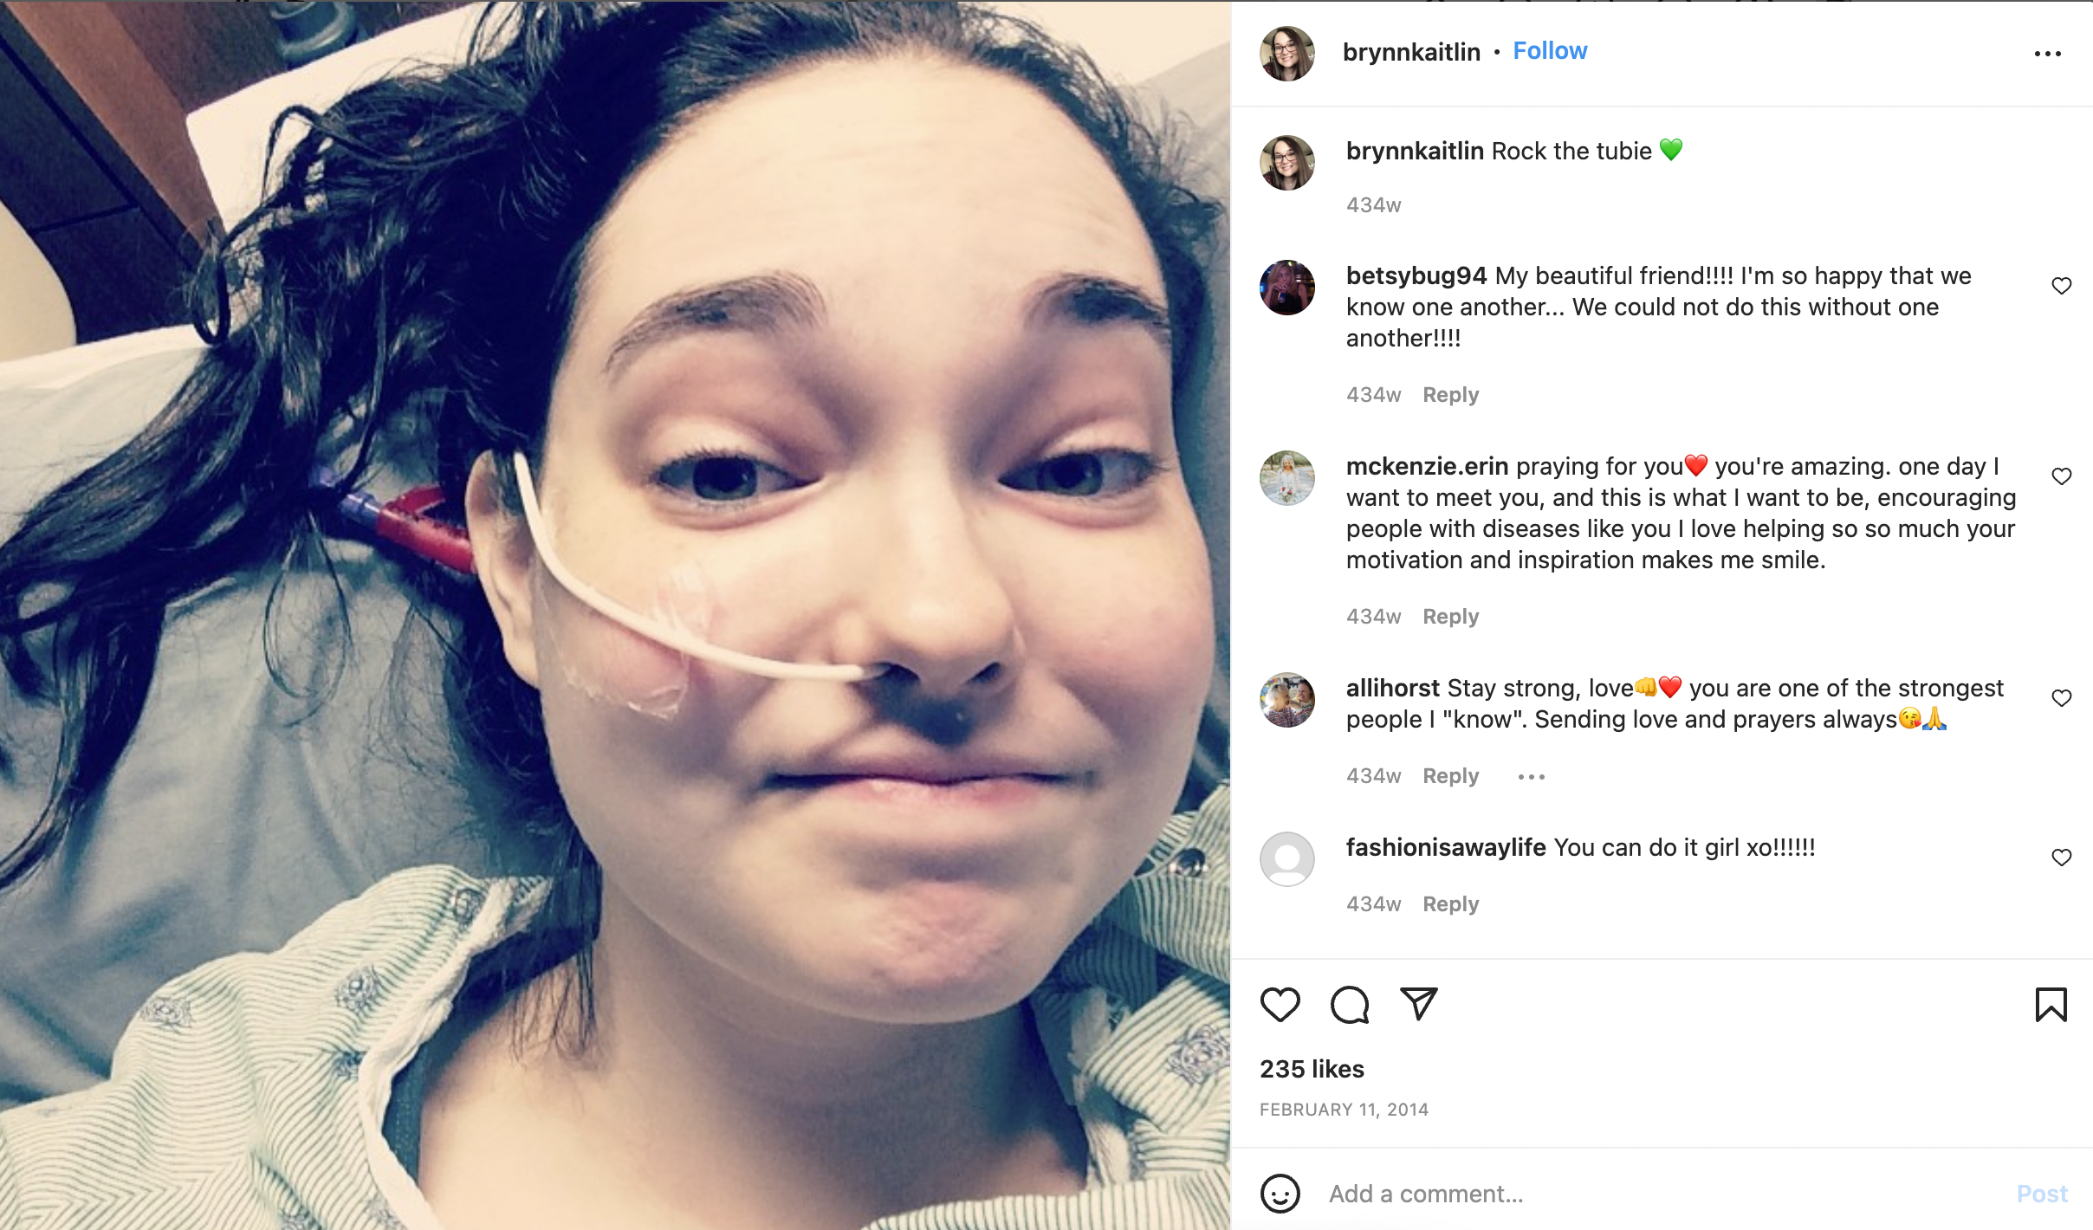Open allihorst's profile avatar
2093x1230 pixels.
pos(1287,700)
